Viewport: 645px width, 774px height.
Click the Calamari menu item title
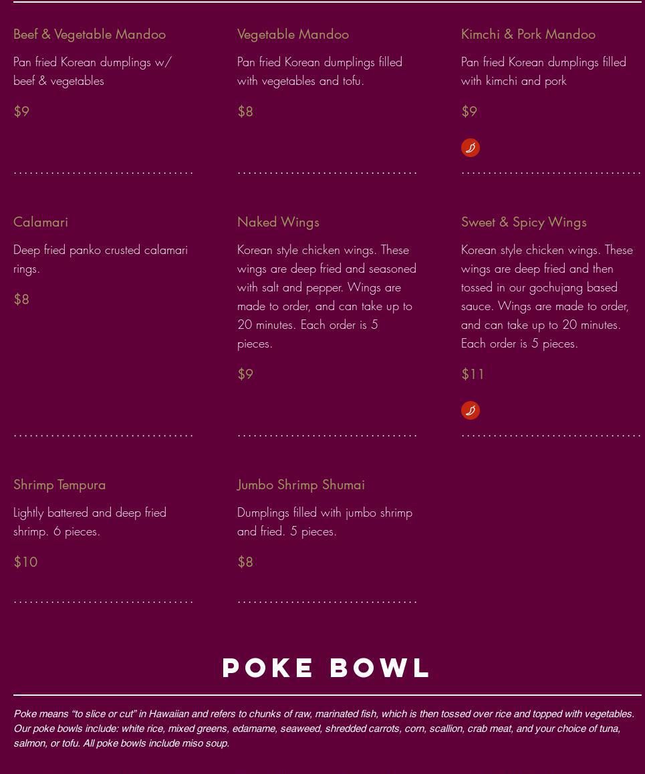pyautogui.click(x=41, y=222)
